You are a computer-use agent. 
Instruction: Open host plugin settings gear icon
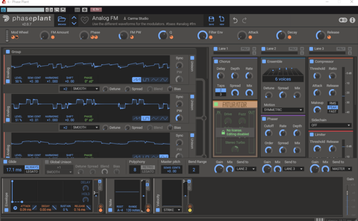point(84,10)
